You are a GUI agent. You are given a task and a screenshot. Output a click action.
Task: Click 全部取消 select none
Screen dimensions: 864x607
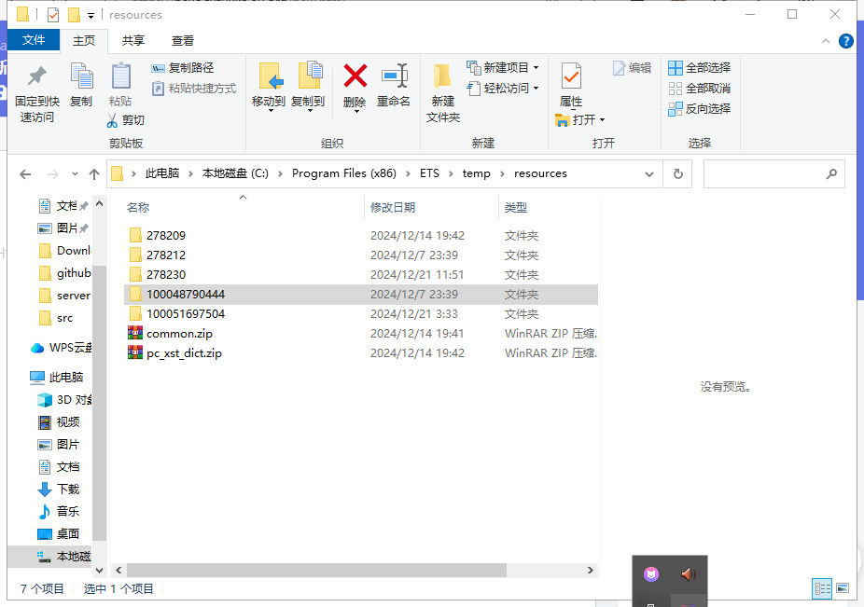[699, 89]
